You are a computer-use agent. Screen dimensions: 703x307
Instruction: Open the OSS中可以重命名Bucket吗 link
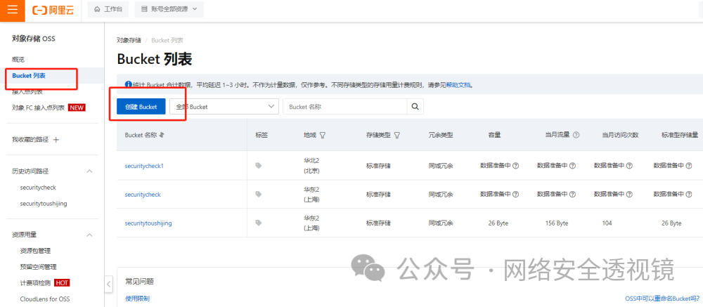(663, 299)
